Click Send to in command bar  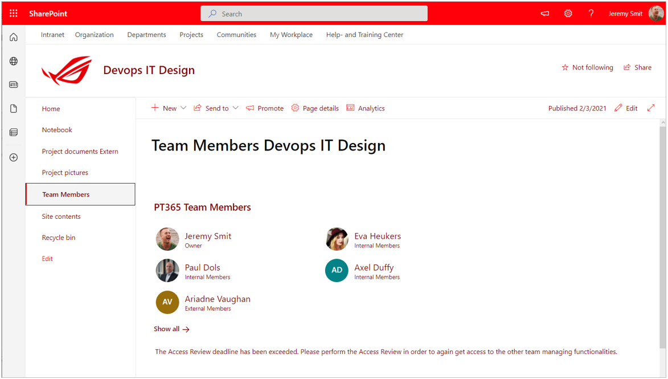click(211, 108)
